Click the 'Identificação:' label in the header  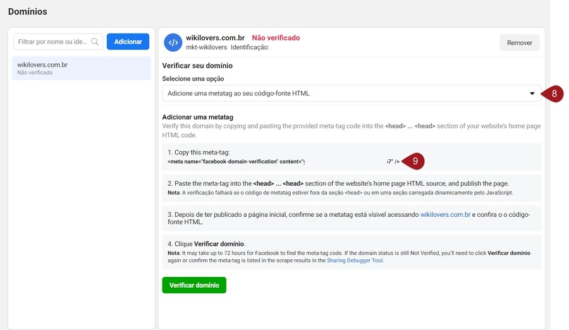coord(250,47)
